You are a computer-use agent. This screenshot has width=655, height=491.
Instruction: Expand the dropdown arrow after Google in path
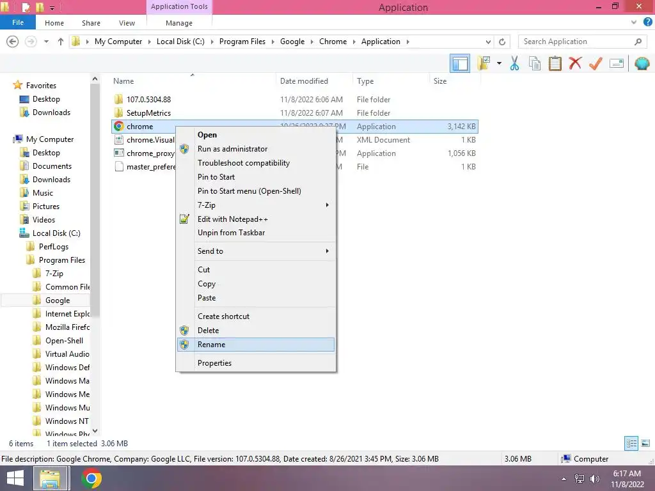pyautogui.click(x=312, y=42)
